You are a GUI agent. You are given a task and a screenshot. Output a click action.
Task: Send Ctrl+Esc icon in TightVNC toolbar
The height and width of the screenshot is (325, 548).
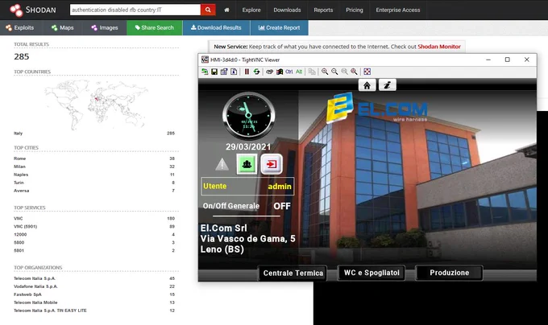(x=280, y=72)
